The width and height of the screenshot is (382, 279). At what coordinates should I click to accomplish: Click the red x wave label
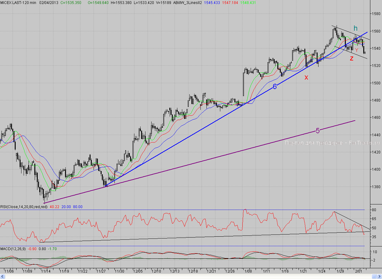[306, 78]
